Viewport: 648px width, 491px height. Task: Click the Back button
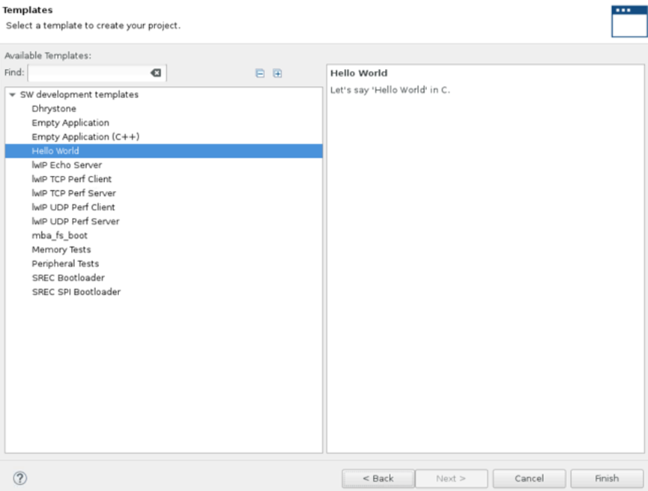pos(378,478)
